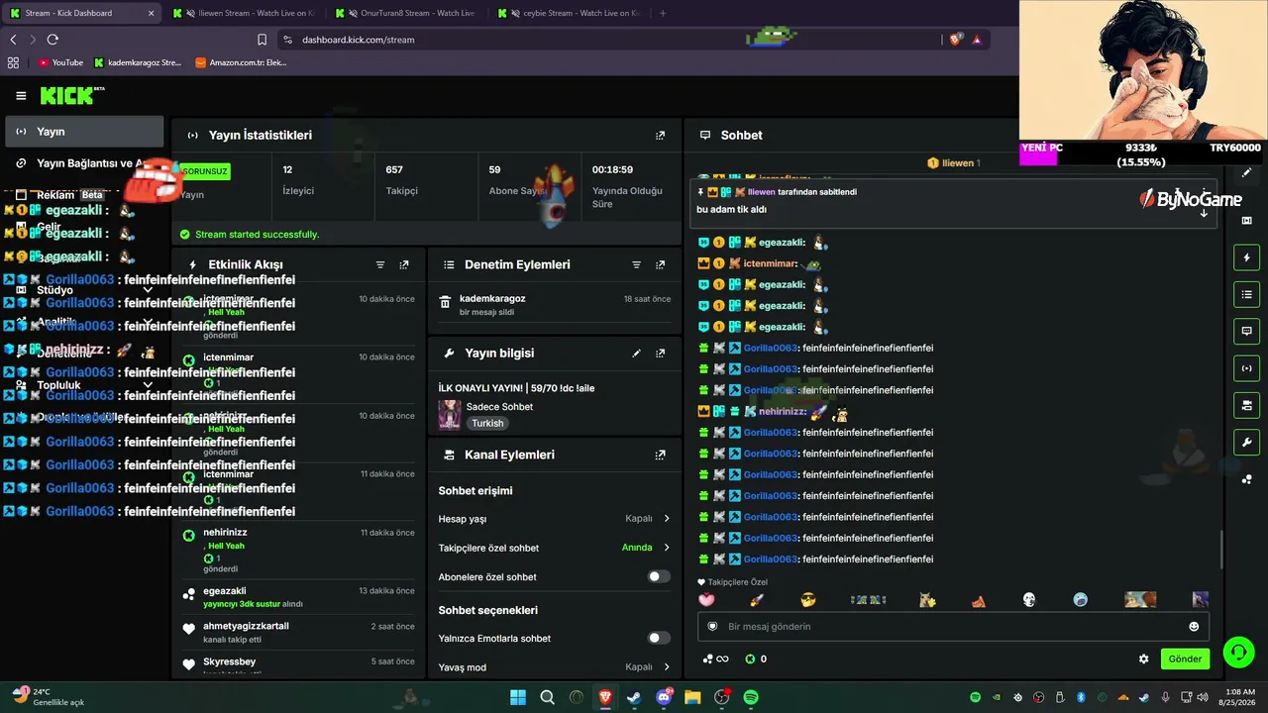Viewport: 1268px width, 713px height.
Task: Toggle the wrench stream info sidebar button
Action: [1246, 442]
